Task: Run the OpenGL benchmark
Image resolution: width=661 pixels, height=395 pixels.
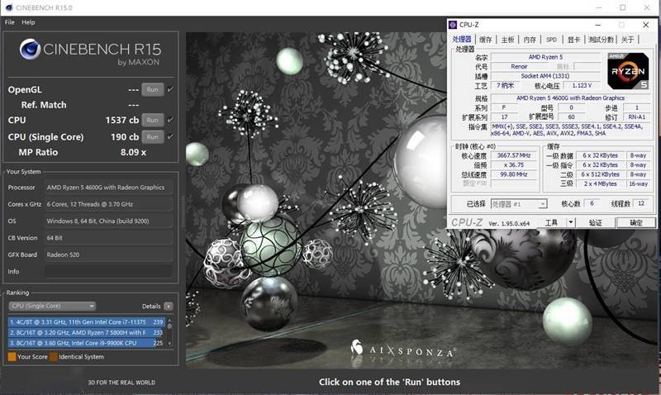Action: [x=152, y=89]
